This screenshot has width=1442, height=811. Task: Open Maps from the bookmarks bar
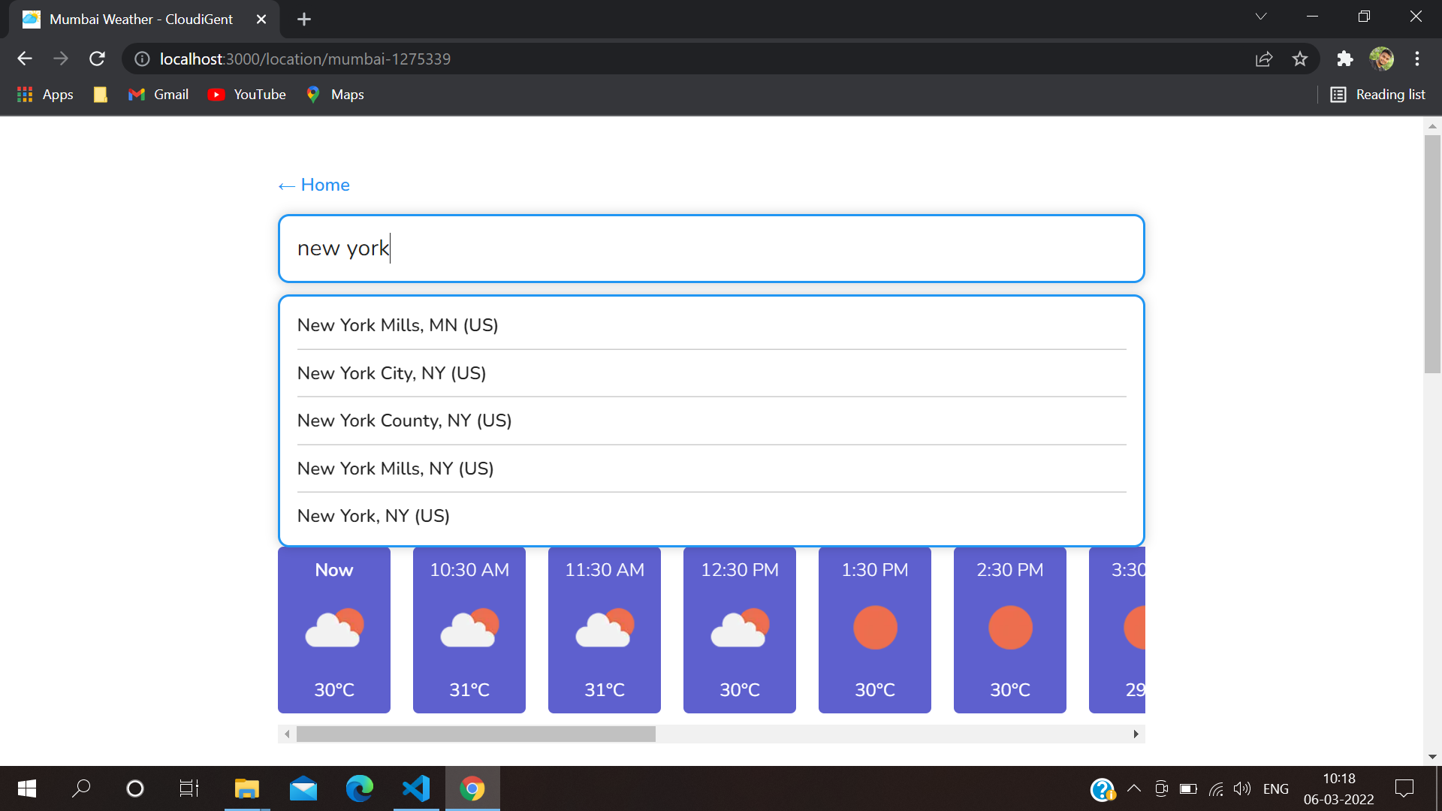tap(334, 95)
